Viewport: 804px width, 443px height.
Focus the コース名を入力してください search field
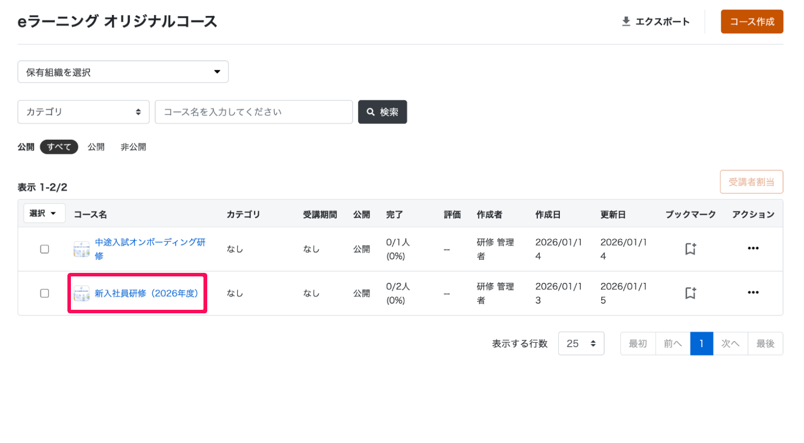click(x=254, y=112)
